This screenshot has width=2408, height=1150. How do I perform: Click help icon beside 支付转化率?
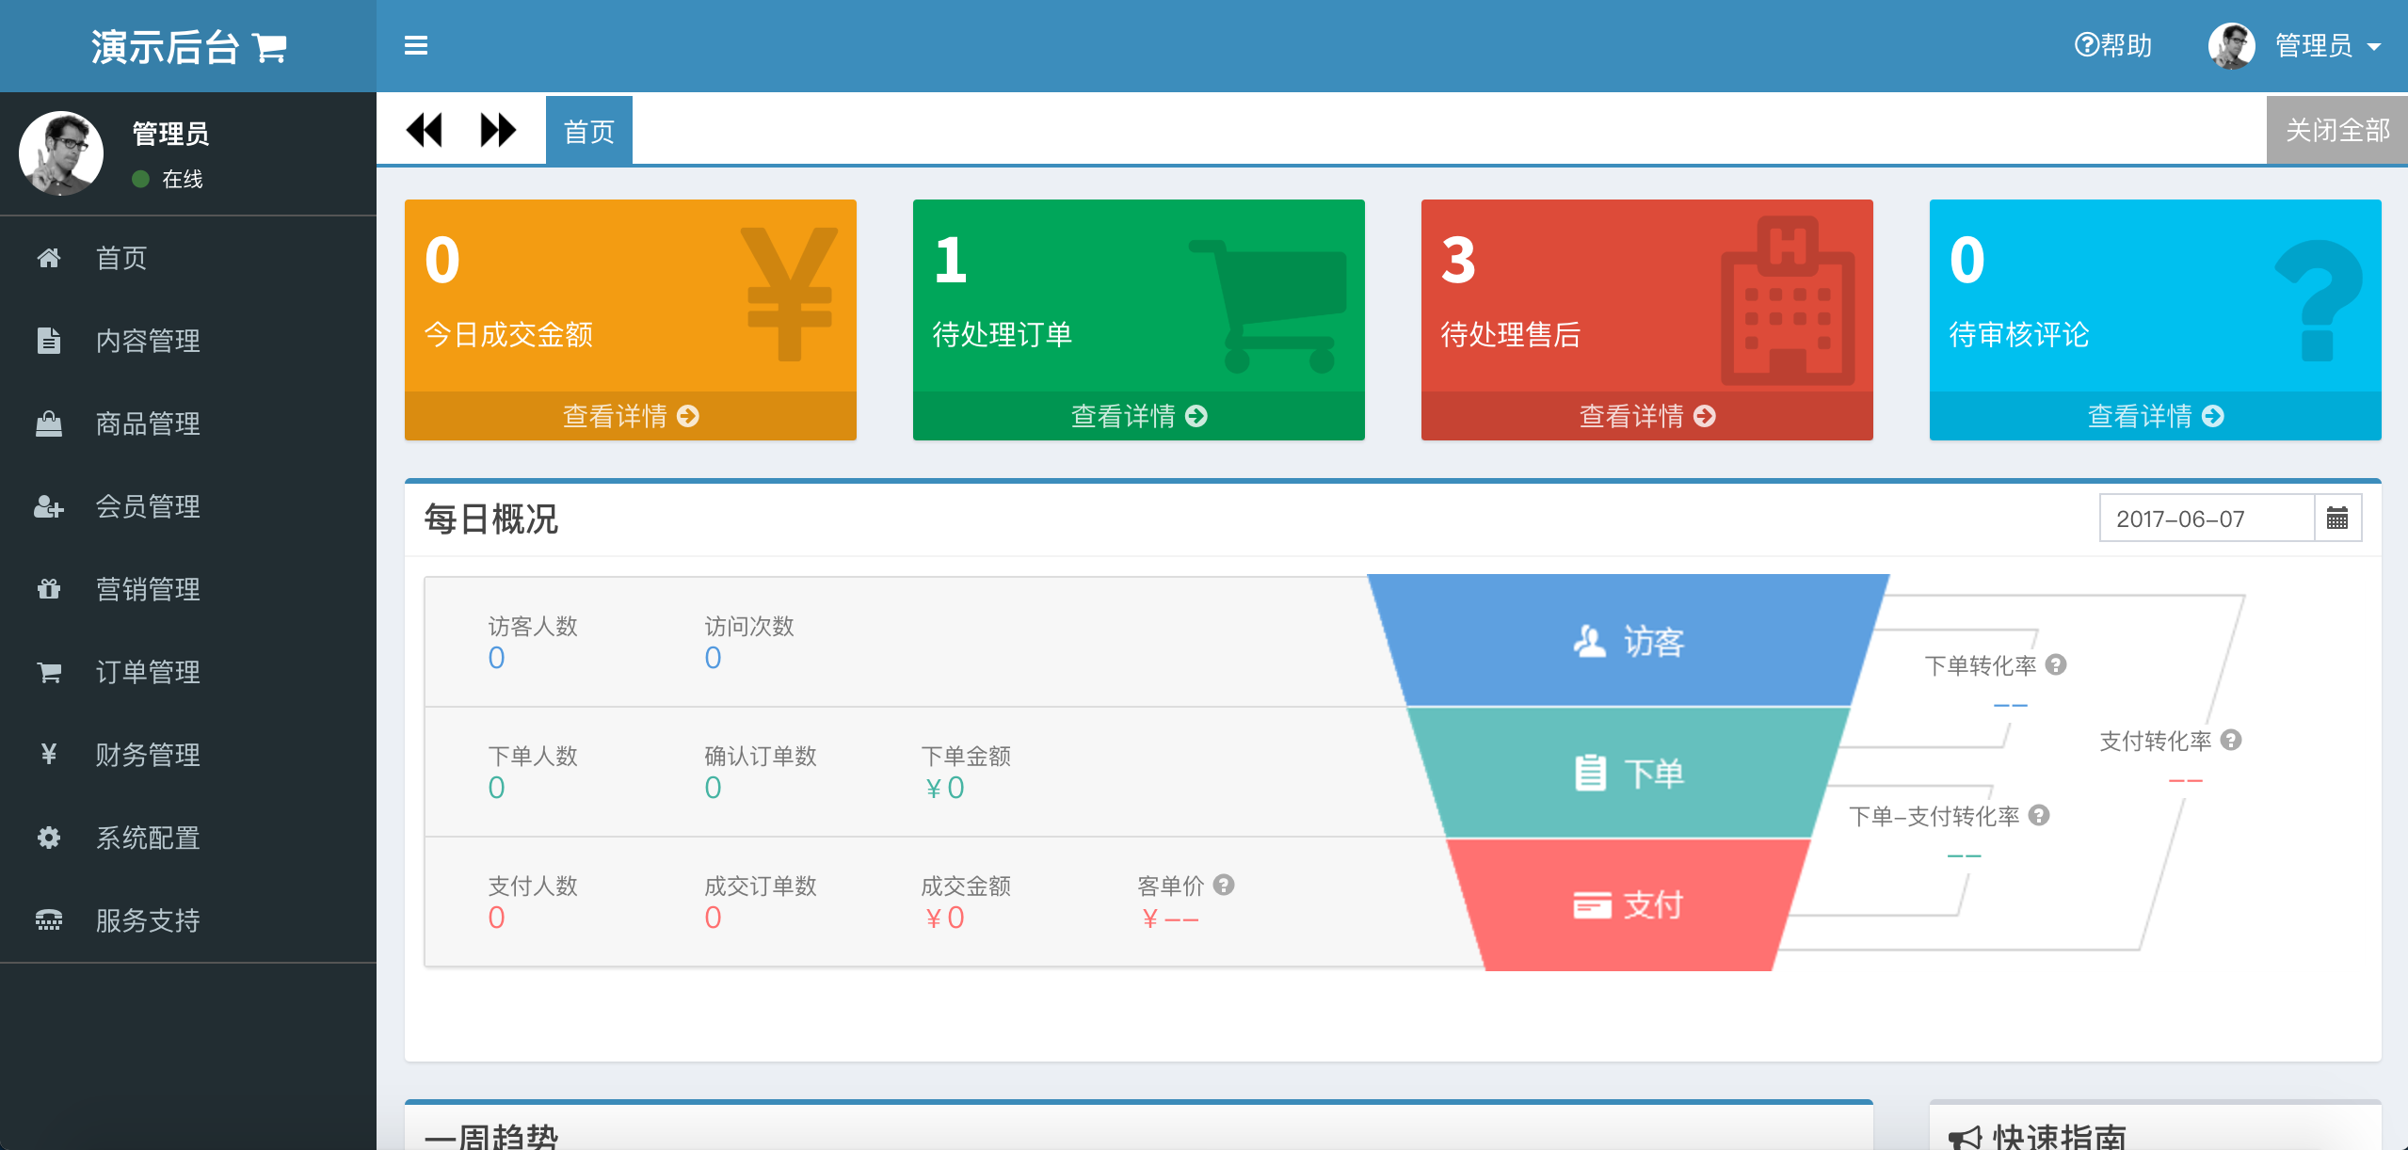(x=2230, y=740)
